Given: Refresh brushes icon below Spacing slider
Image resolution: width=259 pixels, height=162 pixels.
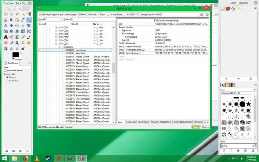Looking at the screenshot, I should [x=253, y=151].
